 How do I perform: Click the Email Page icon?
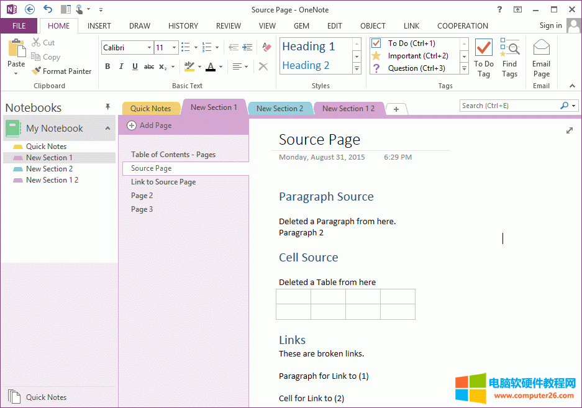[x=541, y=58]
